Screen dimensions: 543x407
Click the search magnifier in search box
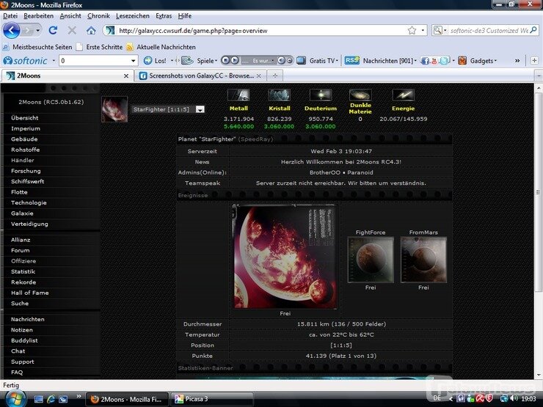(x=533, y=30)
